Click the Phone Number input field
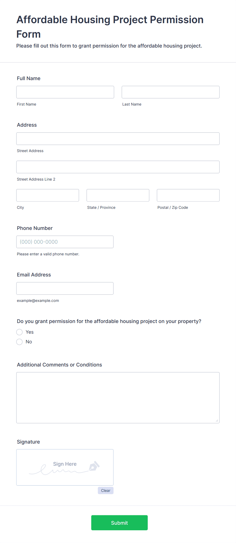 pos(65,242)
